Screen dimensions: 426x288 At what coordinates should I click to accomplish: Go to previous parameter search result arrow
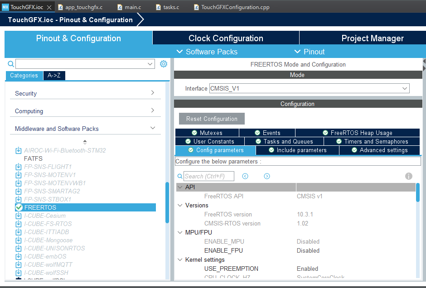(245, 176)
